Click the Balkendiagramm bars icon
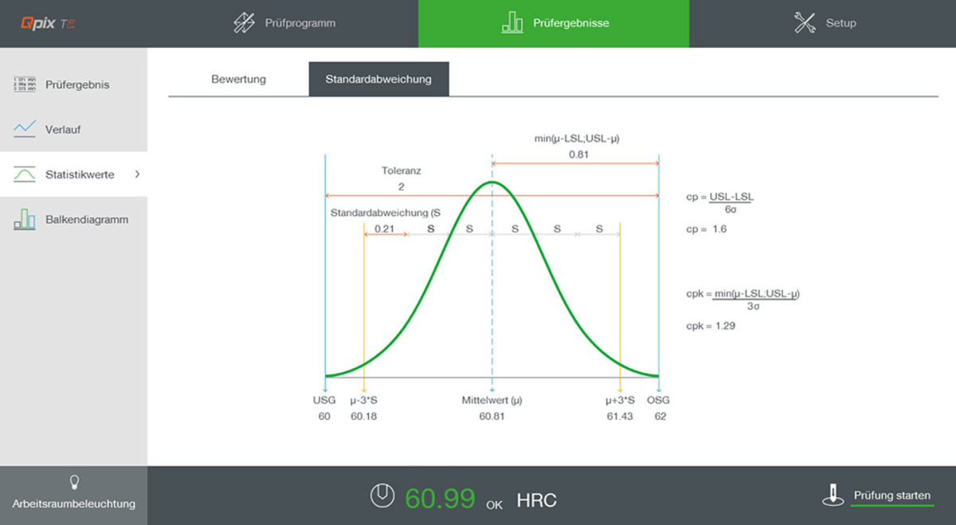 click(x=25, y=219)
